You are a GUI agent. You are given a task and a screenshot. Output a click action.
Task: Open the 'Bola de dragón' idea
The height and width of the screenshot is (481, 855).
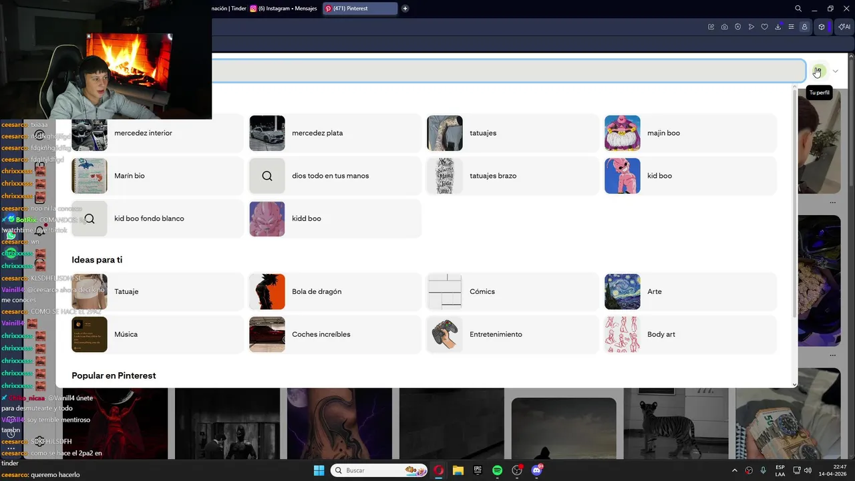click(x=335, y=291)
